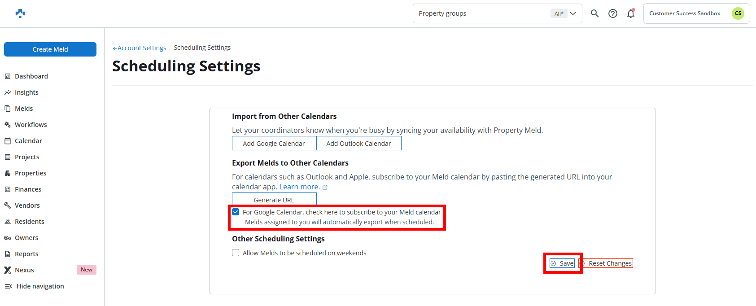756x306 pixels.
Task: Click the Nexus X icon in the sidebar
Action: click(8, 270)
